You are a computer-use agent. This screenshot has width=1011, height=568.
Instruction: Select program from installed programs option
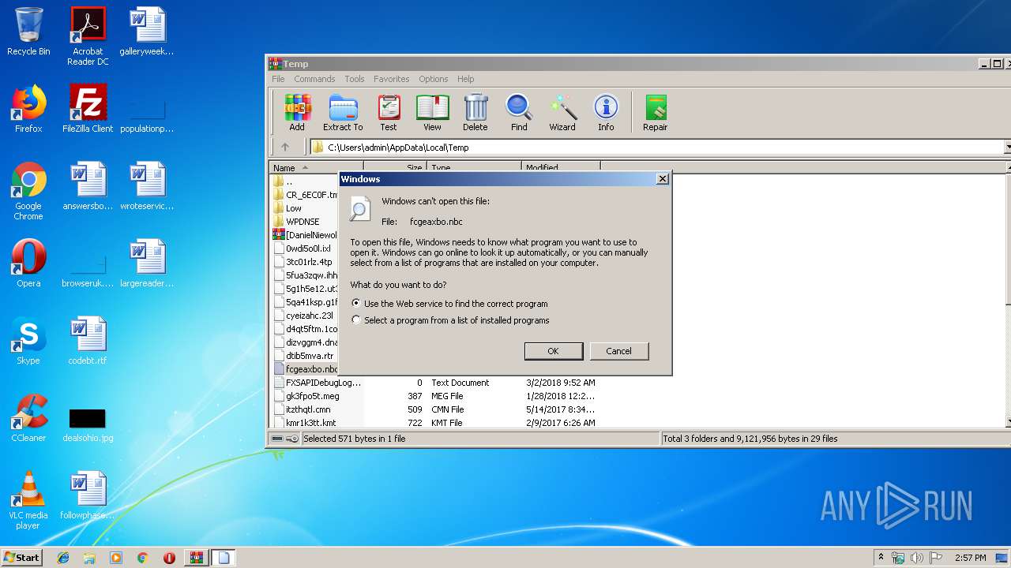pos(450,320)
